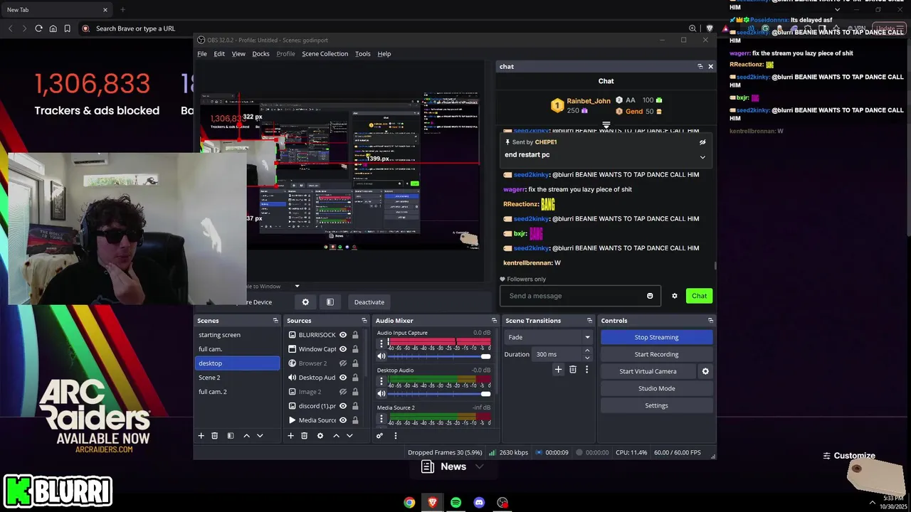
Task: Move scene down with arrow icon
Action: coord(260,435)
